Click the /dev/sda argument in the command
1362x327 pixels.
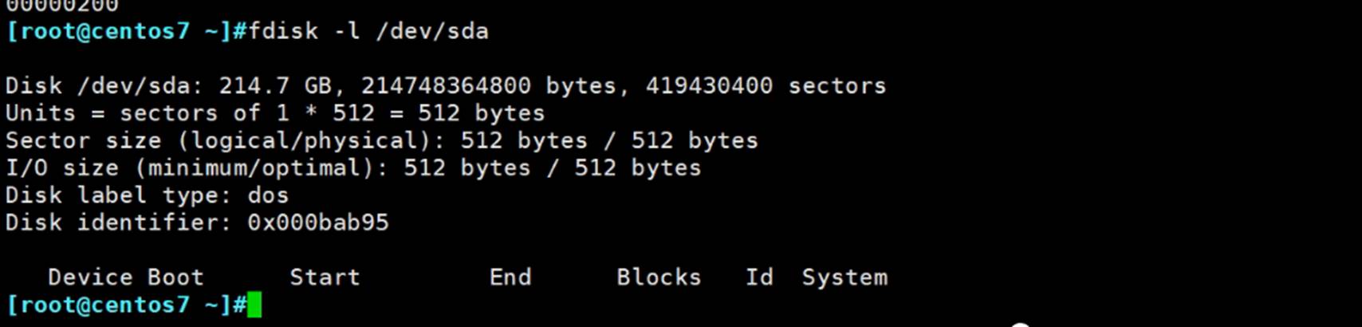[431, 31]
